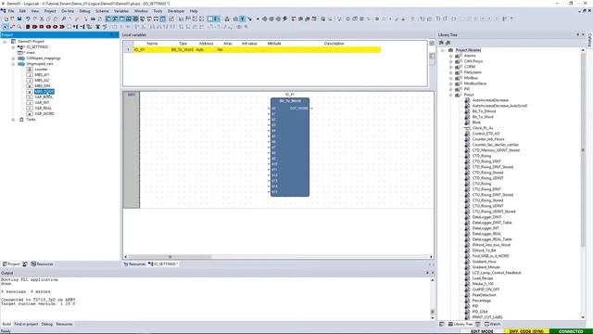The height and width of the screenshot is (334, 593).
Task: Open the On-line menu
Action: 68,11
